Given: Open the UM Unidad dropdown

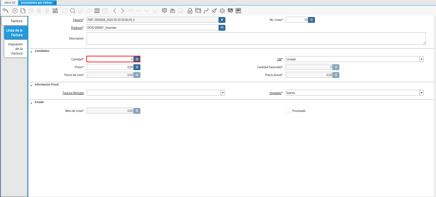Looking at the screenshot, I should (x=421, y=59).
